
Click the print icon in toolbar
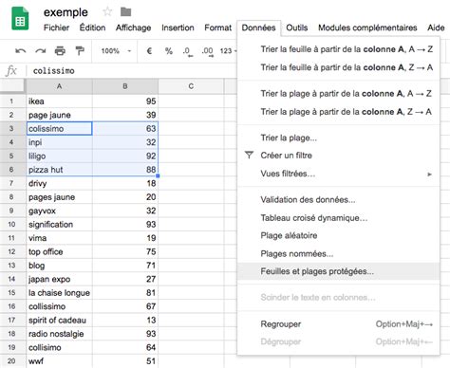60,50
